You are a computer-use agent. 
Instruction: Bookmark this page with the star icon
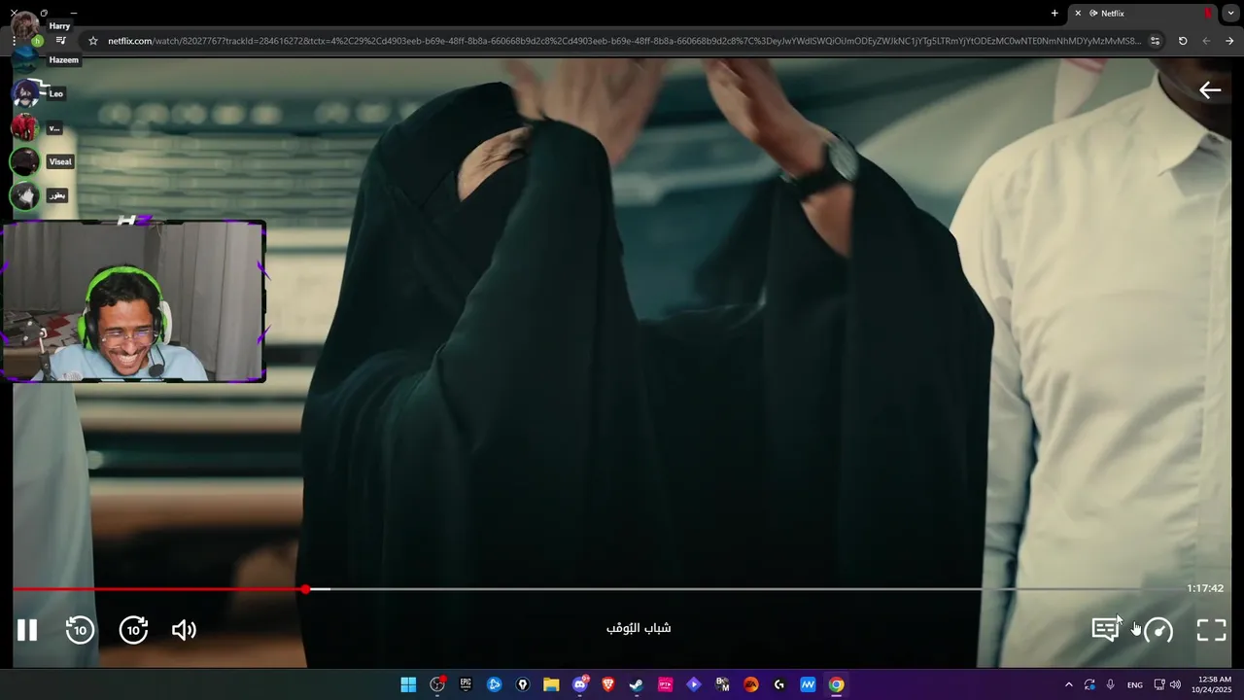[x=93, y=41]
